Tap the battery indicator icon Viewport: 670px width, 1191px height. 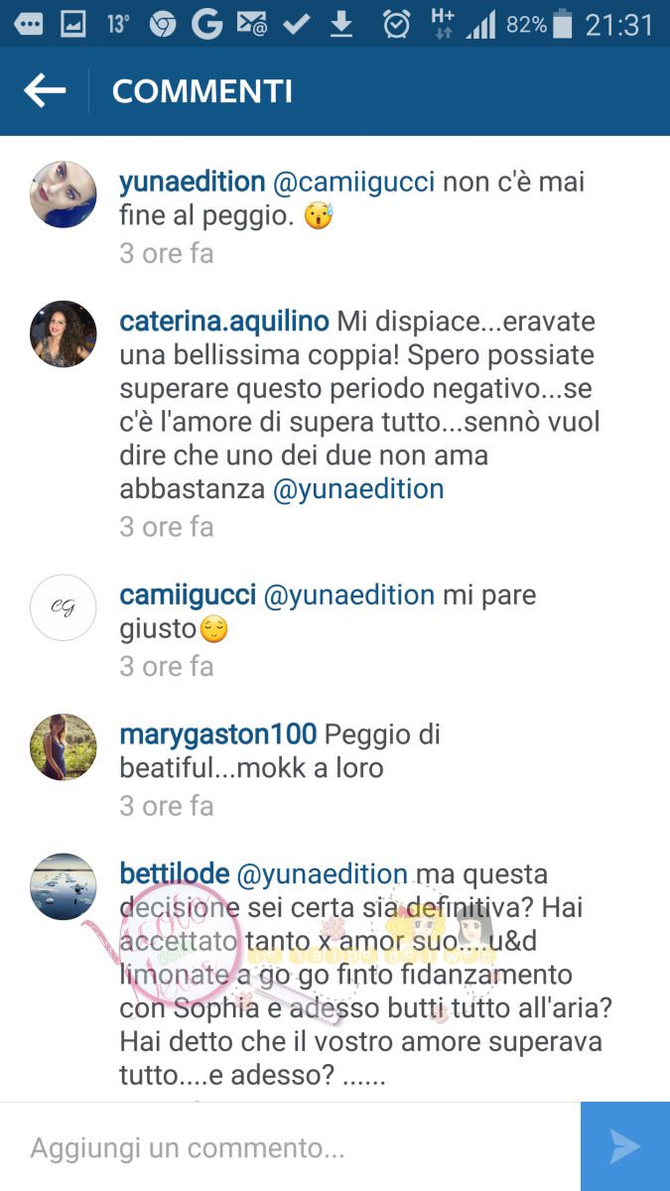coord(563,25)
